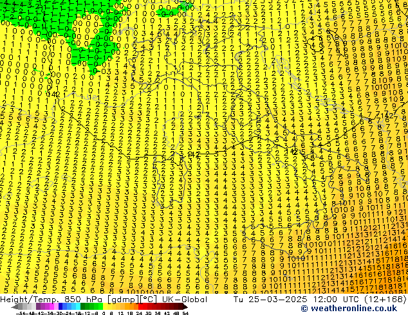Click the '[°C]' unit label
The width and height of the screenshot is (408, 315).
(149, 300)
